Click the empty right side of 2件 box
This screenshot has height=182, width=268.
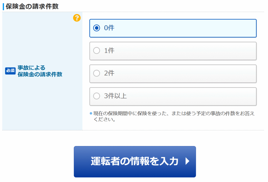click(209, 73)
